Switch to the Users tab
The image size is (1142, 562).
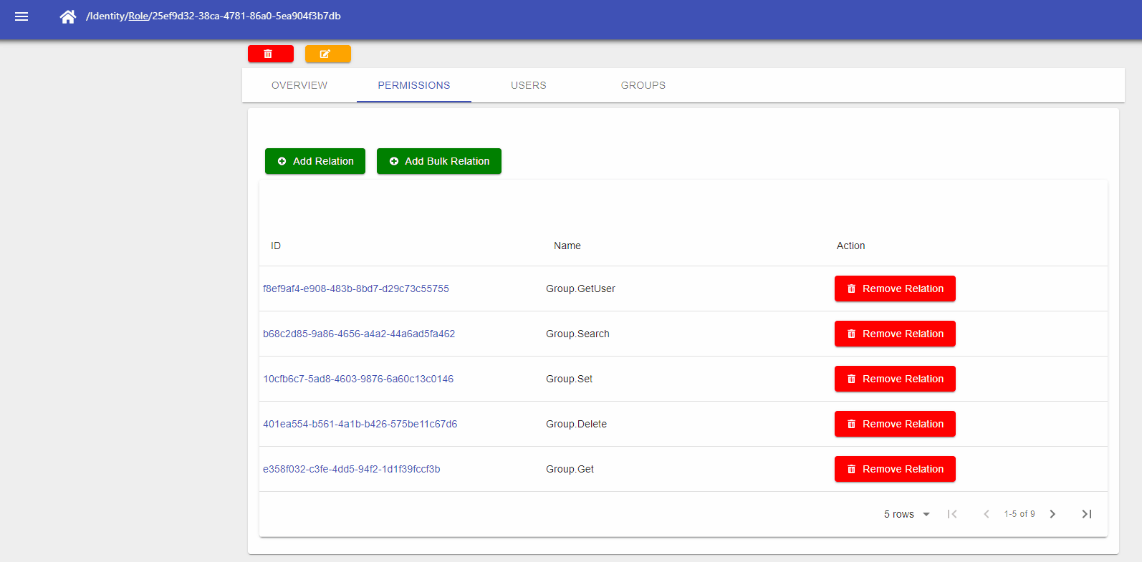(528, 85)
